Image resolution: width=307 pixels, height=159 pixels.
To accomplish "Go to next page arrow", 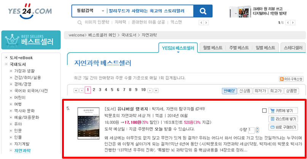I will 150,90.
